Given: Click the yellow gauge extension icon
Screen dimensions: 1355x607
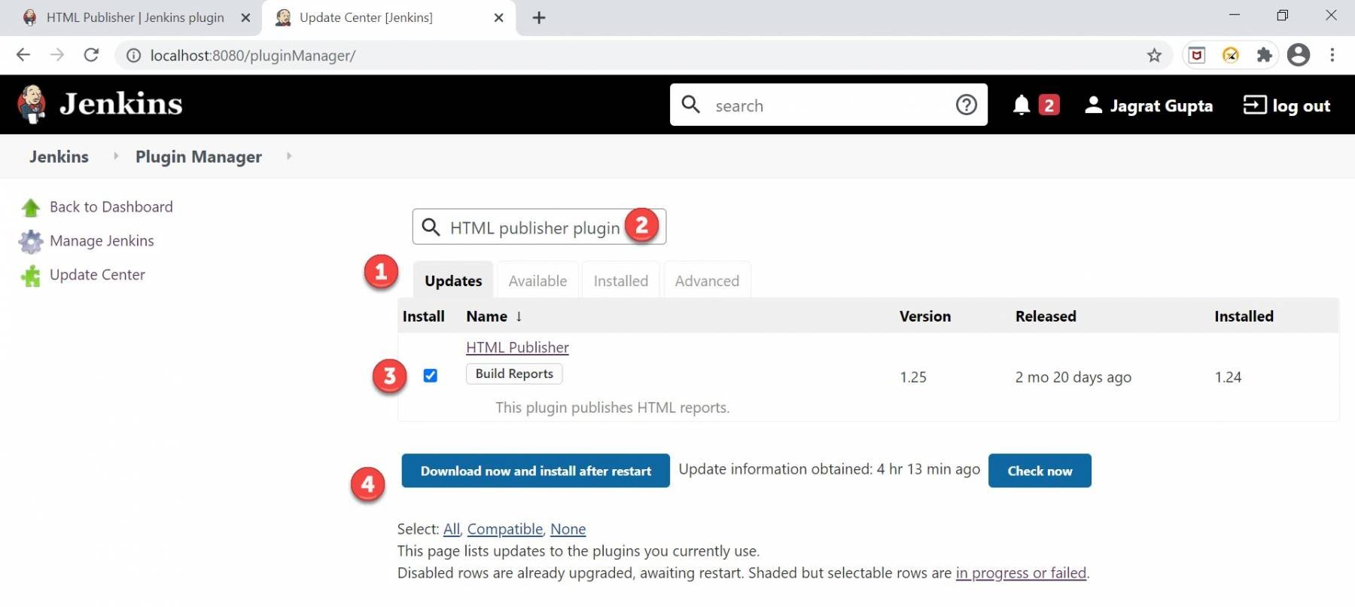Looking at the screenshot, I should [x=1231, y=55].
